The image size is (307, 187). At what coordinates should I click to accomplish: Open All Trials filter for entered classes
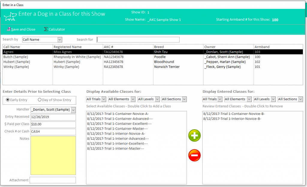(220, 99)
